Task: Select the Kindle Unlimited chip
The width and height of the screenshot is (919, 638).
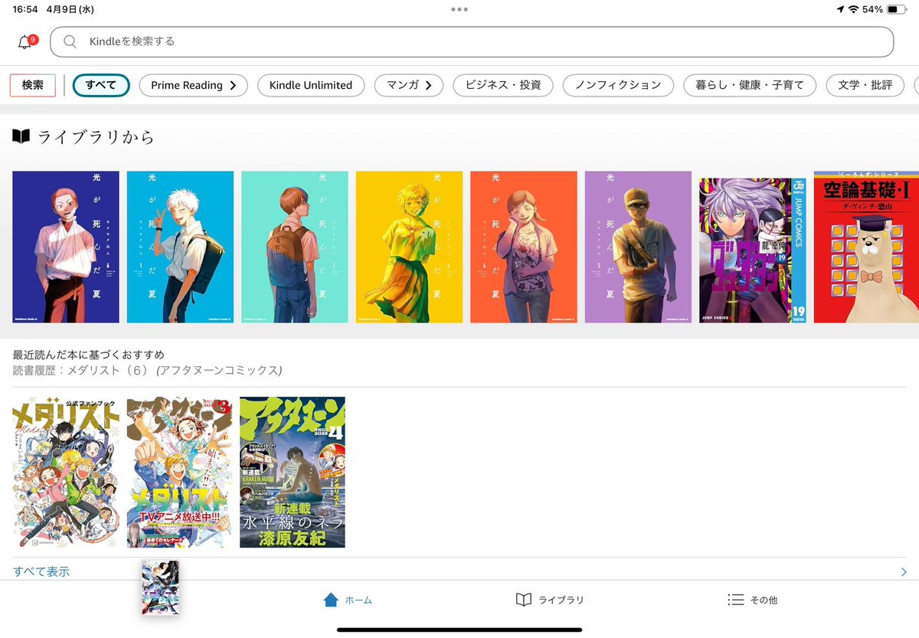Action: point(311,85)
